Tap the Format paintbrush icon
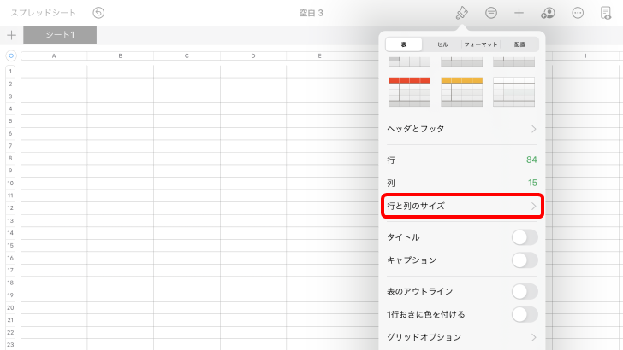This screenshot has width=623, height=350. pos(462,13)
